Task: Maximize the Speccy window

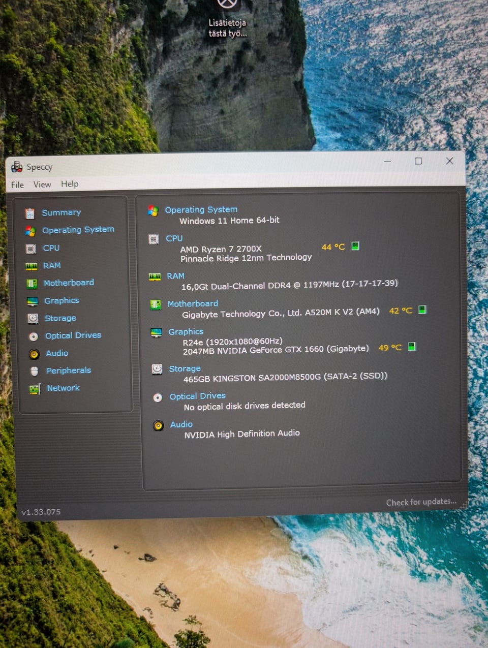Action: coord(418,161)
